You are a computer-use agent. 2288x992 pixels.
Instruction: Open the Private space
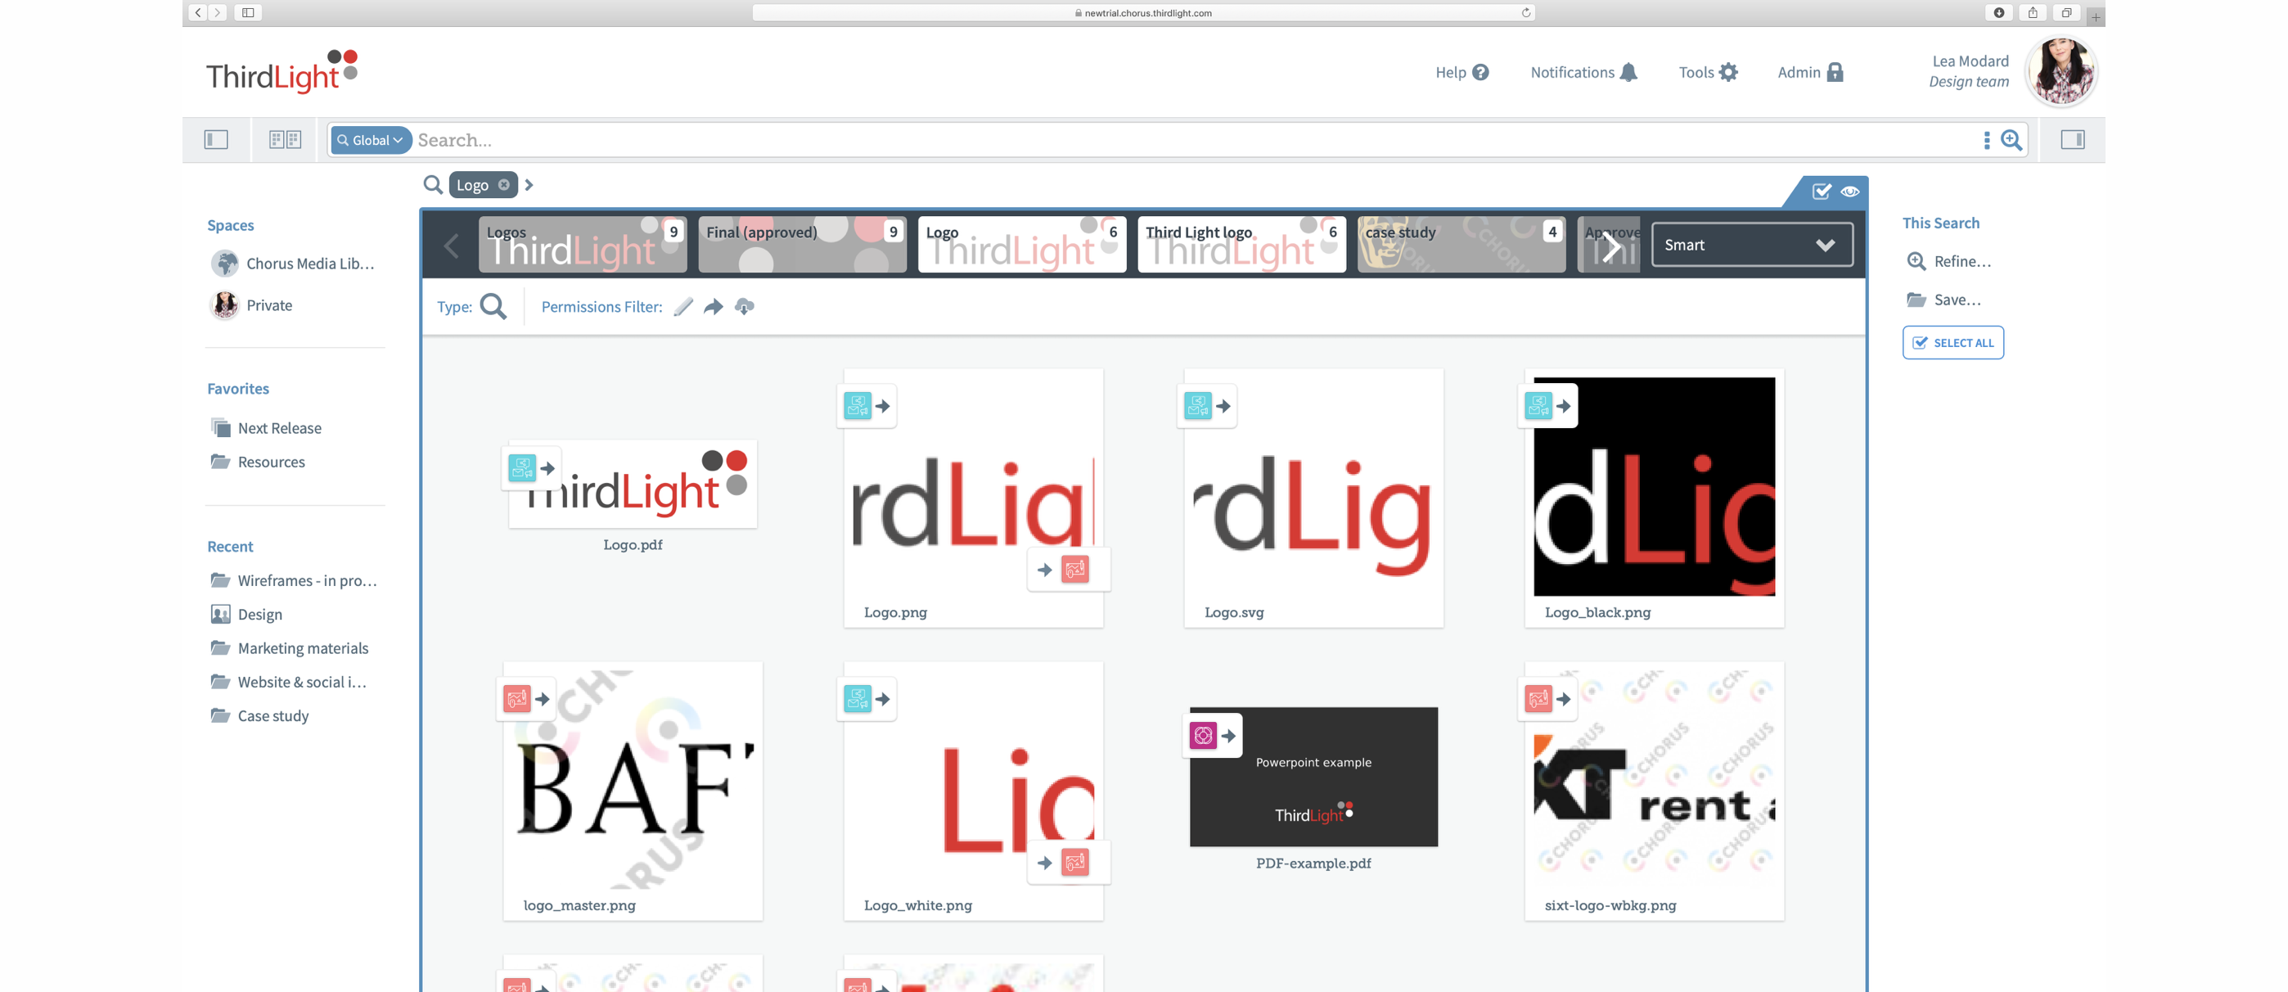pos(252,305)
